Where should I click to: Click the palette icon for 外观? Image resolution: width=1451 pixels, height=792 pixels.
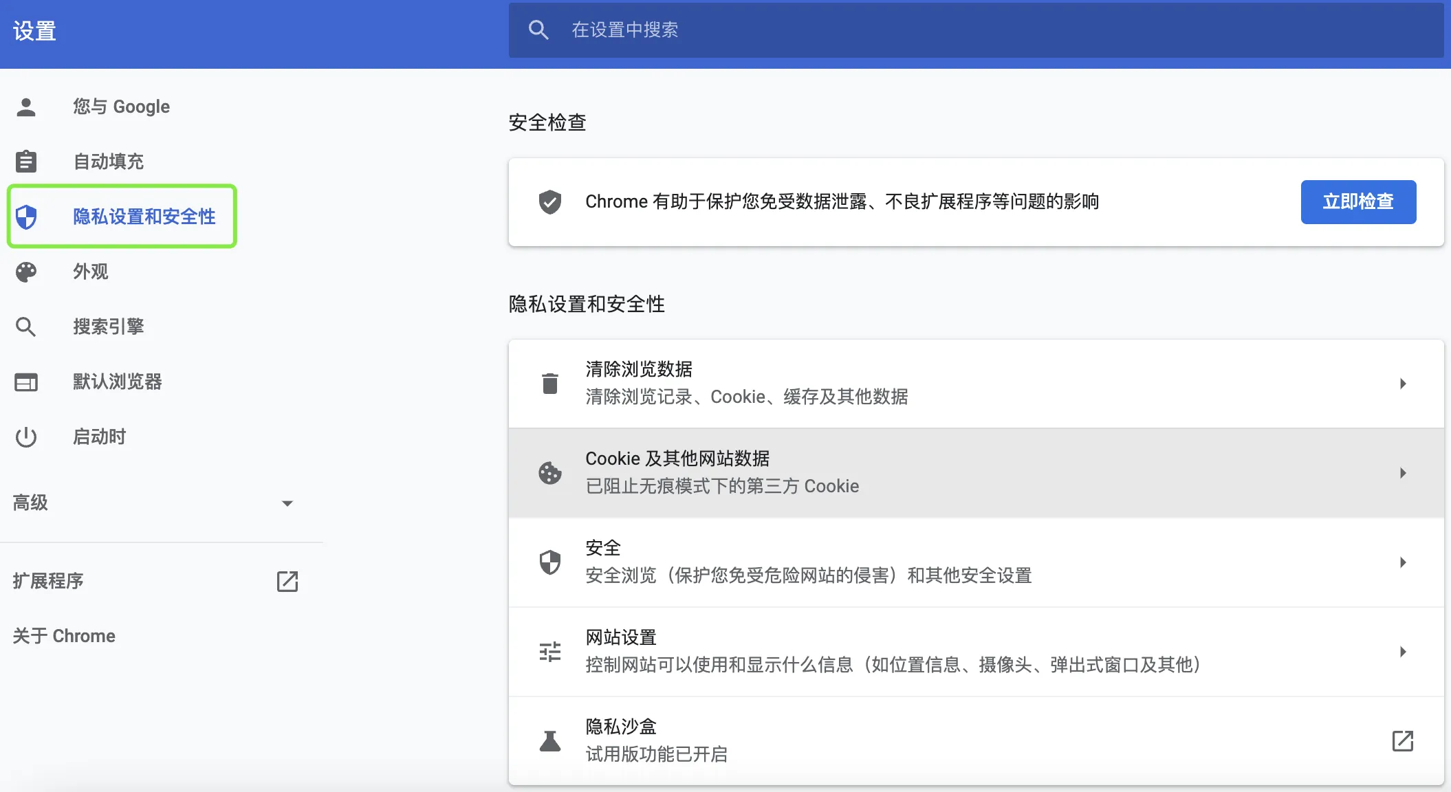(26, 272)
